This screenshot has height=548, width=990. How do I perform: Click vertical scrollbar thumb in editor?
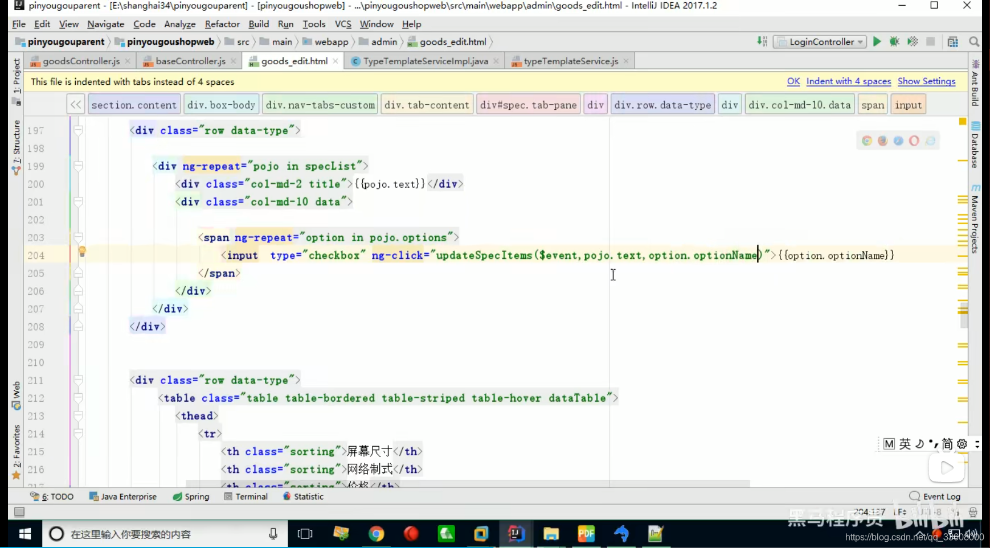pyautogui.click(x=963, y=315)
